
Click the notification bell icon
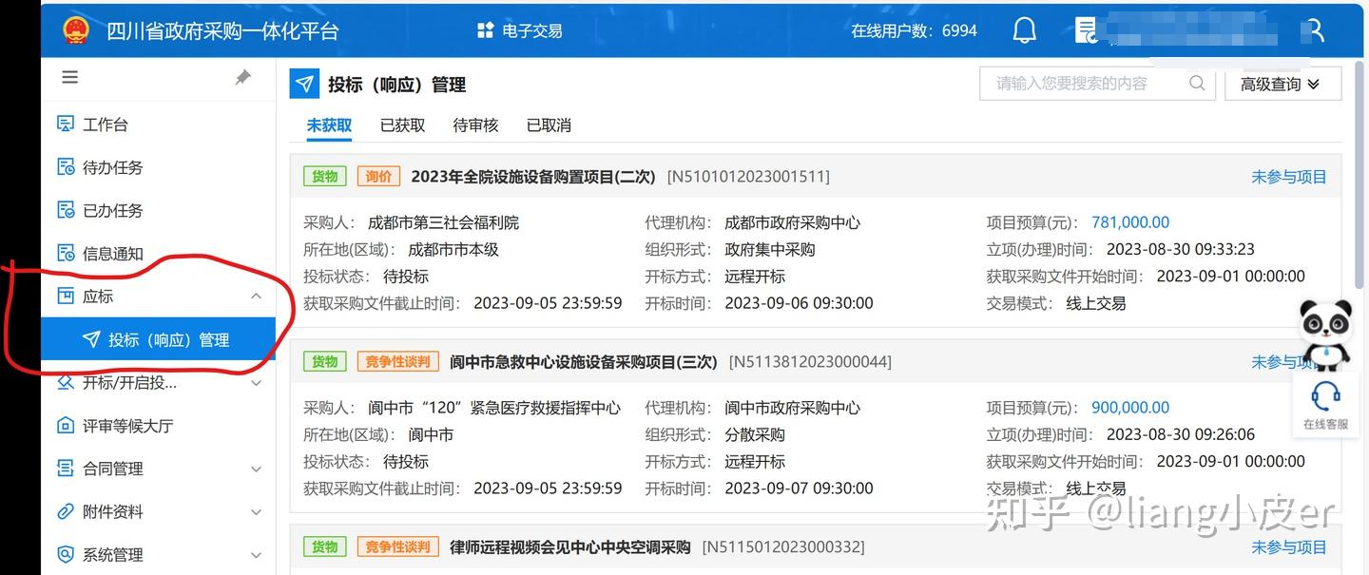point(1024,29)
